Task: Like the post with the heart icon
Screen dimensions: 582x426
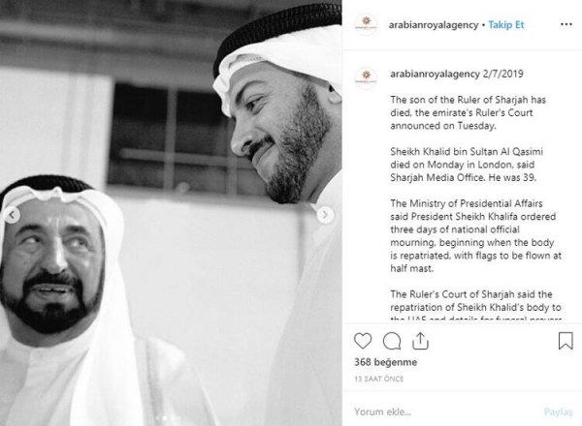Action: click(x=363, y=341)
